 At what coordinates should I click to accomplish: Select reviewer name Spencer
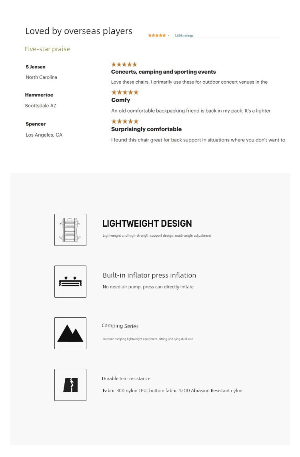pyautogui.click(x=36, y=124)
